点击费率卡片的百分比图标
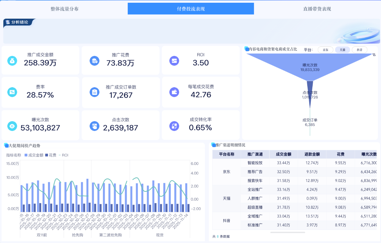The width and height of the screenshot is (381, 243). 12,92
